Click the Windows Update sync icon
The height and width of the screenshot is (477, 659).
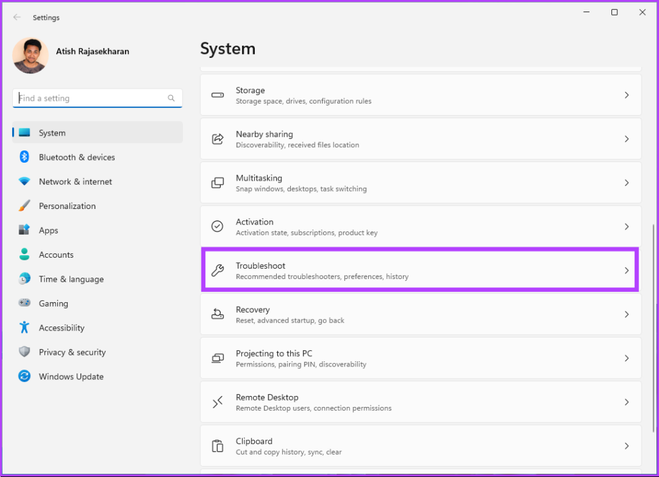pyautogui.click(x=24, y=377)
